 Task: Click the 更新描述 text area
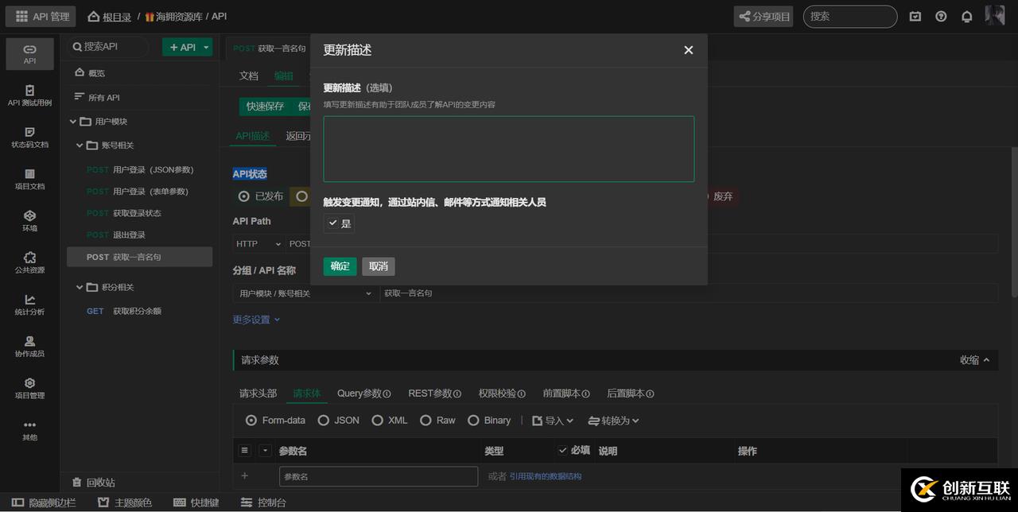[509, 149]
